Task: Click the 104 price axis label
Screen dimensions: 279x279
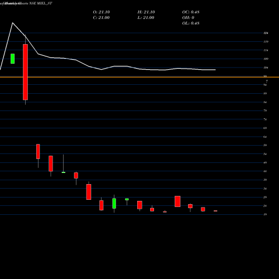Action: pos(266,68)
